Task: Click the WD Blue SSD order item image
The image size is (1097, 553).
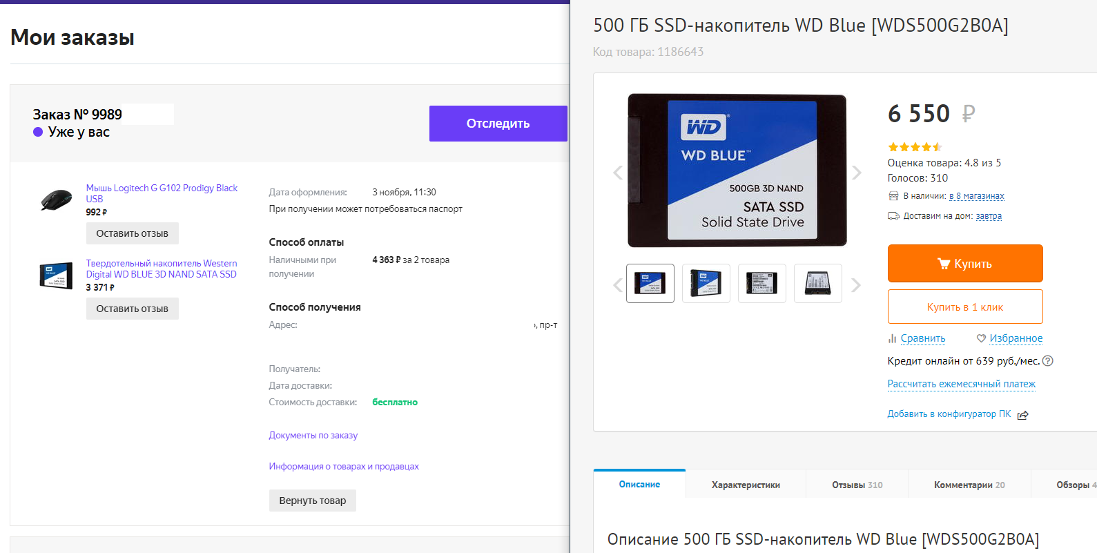Action: (x=57, y=275)
